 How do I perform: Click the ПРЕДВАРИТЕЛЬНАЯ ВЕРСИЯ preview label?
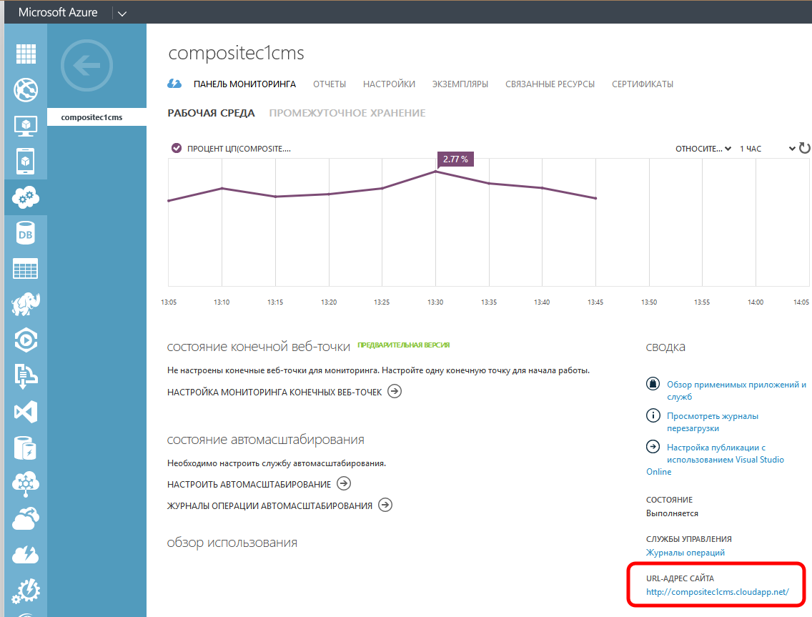coord(403,345)
